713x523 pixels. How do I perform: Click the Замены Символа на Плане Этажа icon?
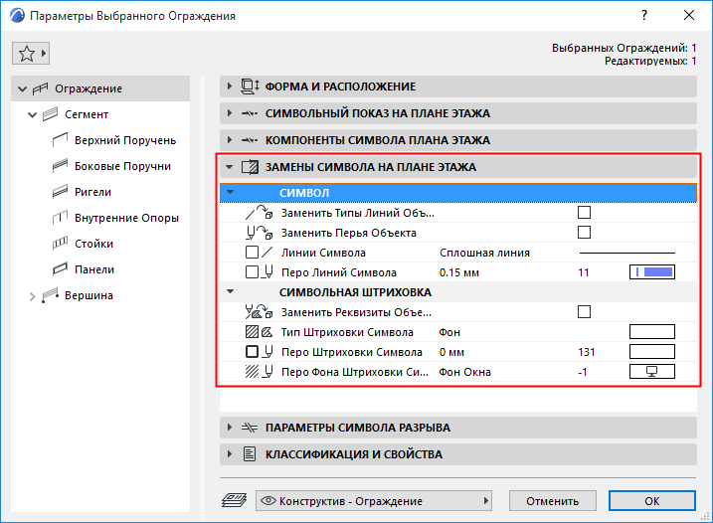tap(250, 167)
